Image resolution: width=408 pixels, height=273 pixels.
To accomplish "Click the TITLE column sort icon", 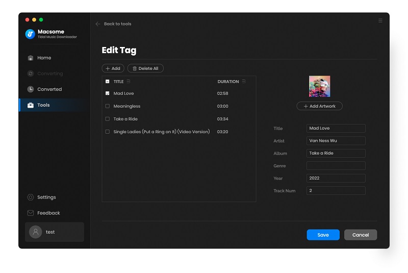I will click(x=129, y=82).
